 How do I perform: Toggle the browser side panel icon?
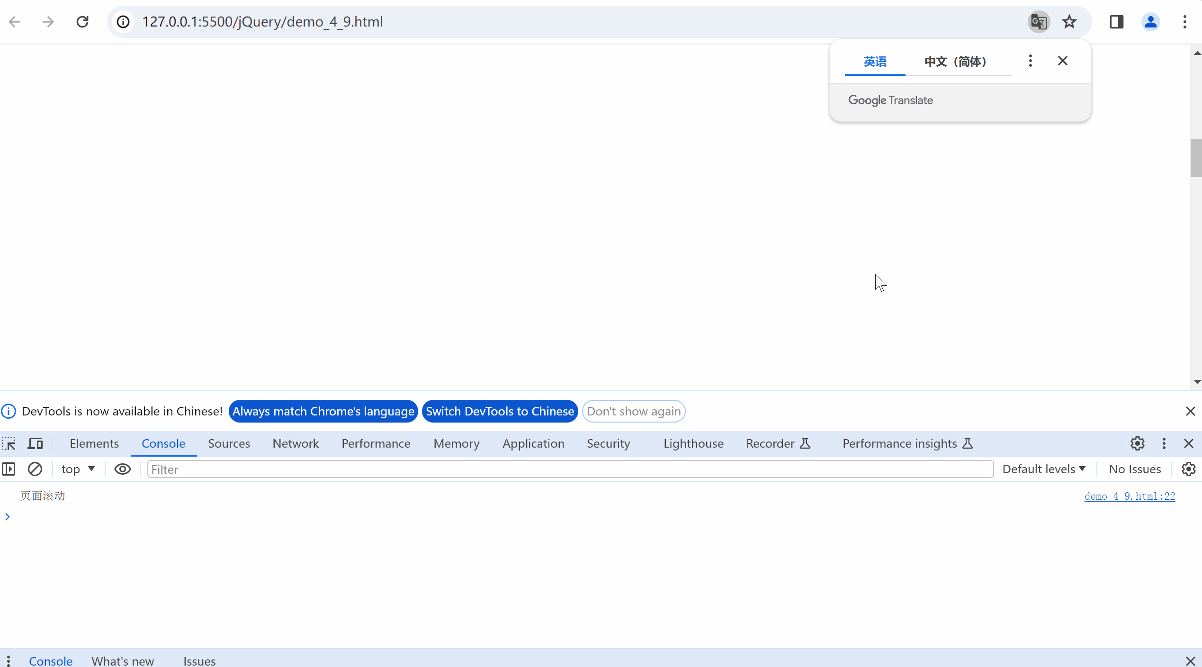coord(1116,22)
